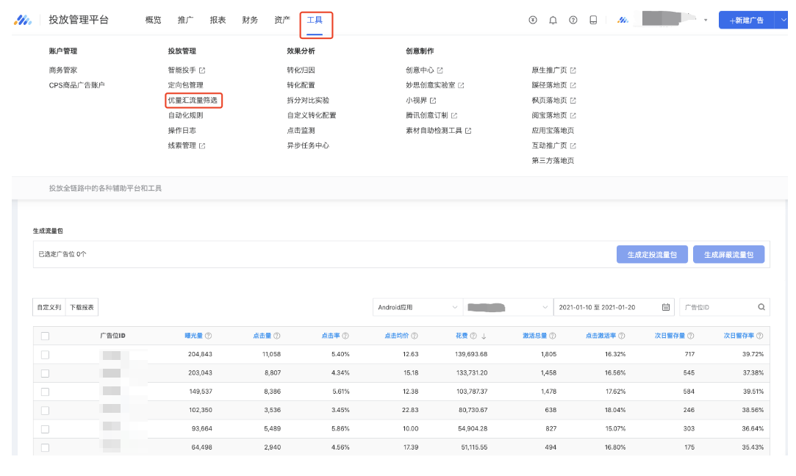Click external link icon beside 妙思创意实验室

pyautogui.click(x=461, y=85)
